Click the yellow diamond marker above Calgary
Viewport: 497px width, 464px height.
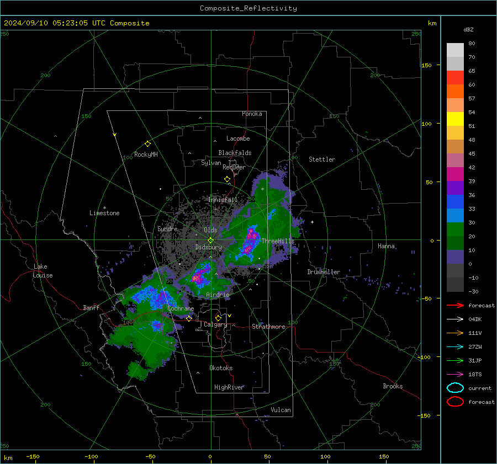point(218,318)
